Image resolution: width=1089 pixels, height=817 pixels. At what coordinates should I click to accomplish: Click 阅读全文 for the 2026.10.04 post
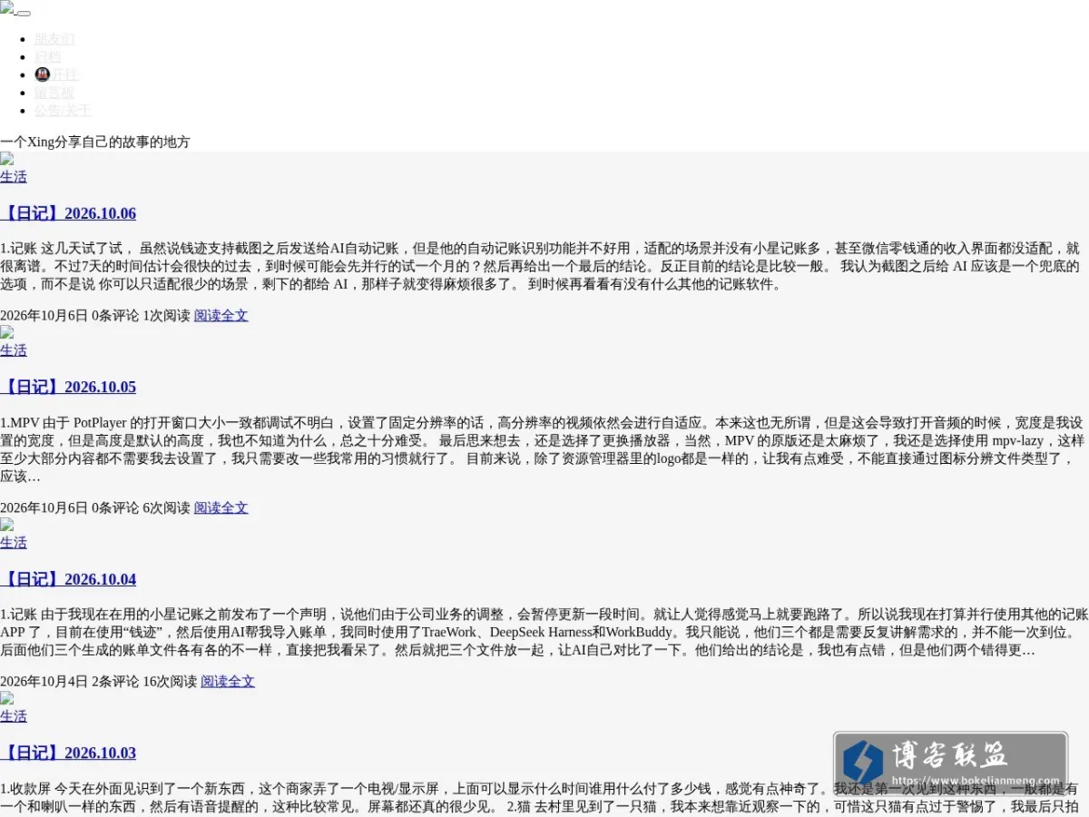228,682
